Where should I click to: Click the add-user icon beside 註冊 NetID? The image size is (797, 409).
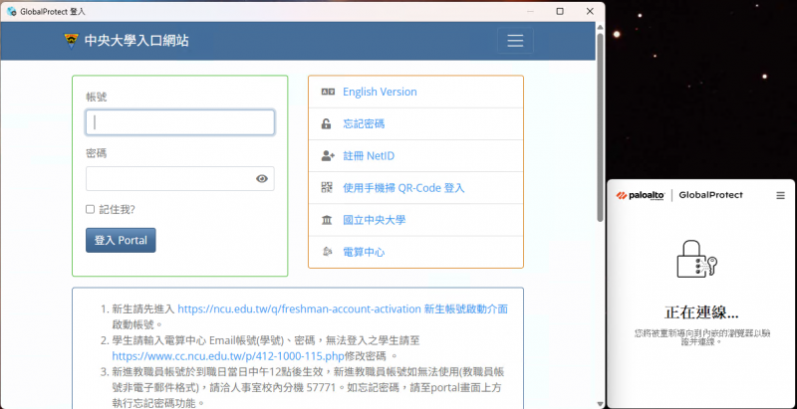tap(327, 156)
